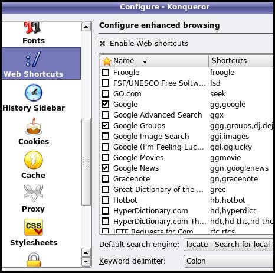This screenshot has width=275, height=273.
Task: Click the sidebar scroll down arrow at bottom
Action: pos(86,262)
